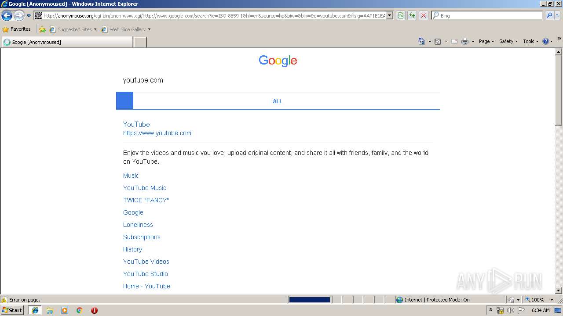Click the Error on page warning icon
This screenshot has height=316, width=563.
[x=4, y=300]
